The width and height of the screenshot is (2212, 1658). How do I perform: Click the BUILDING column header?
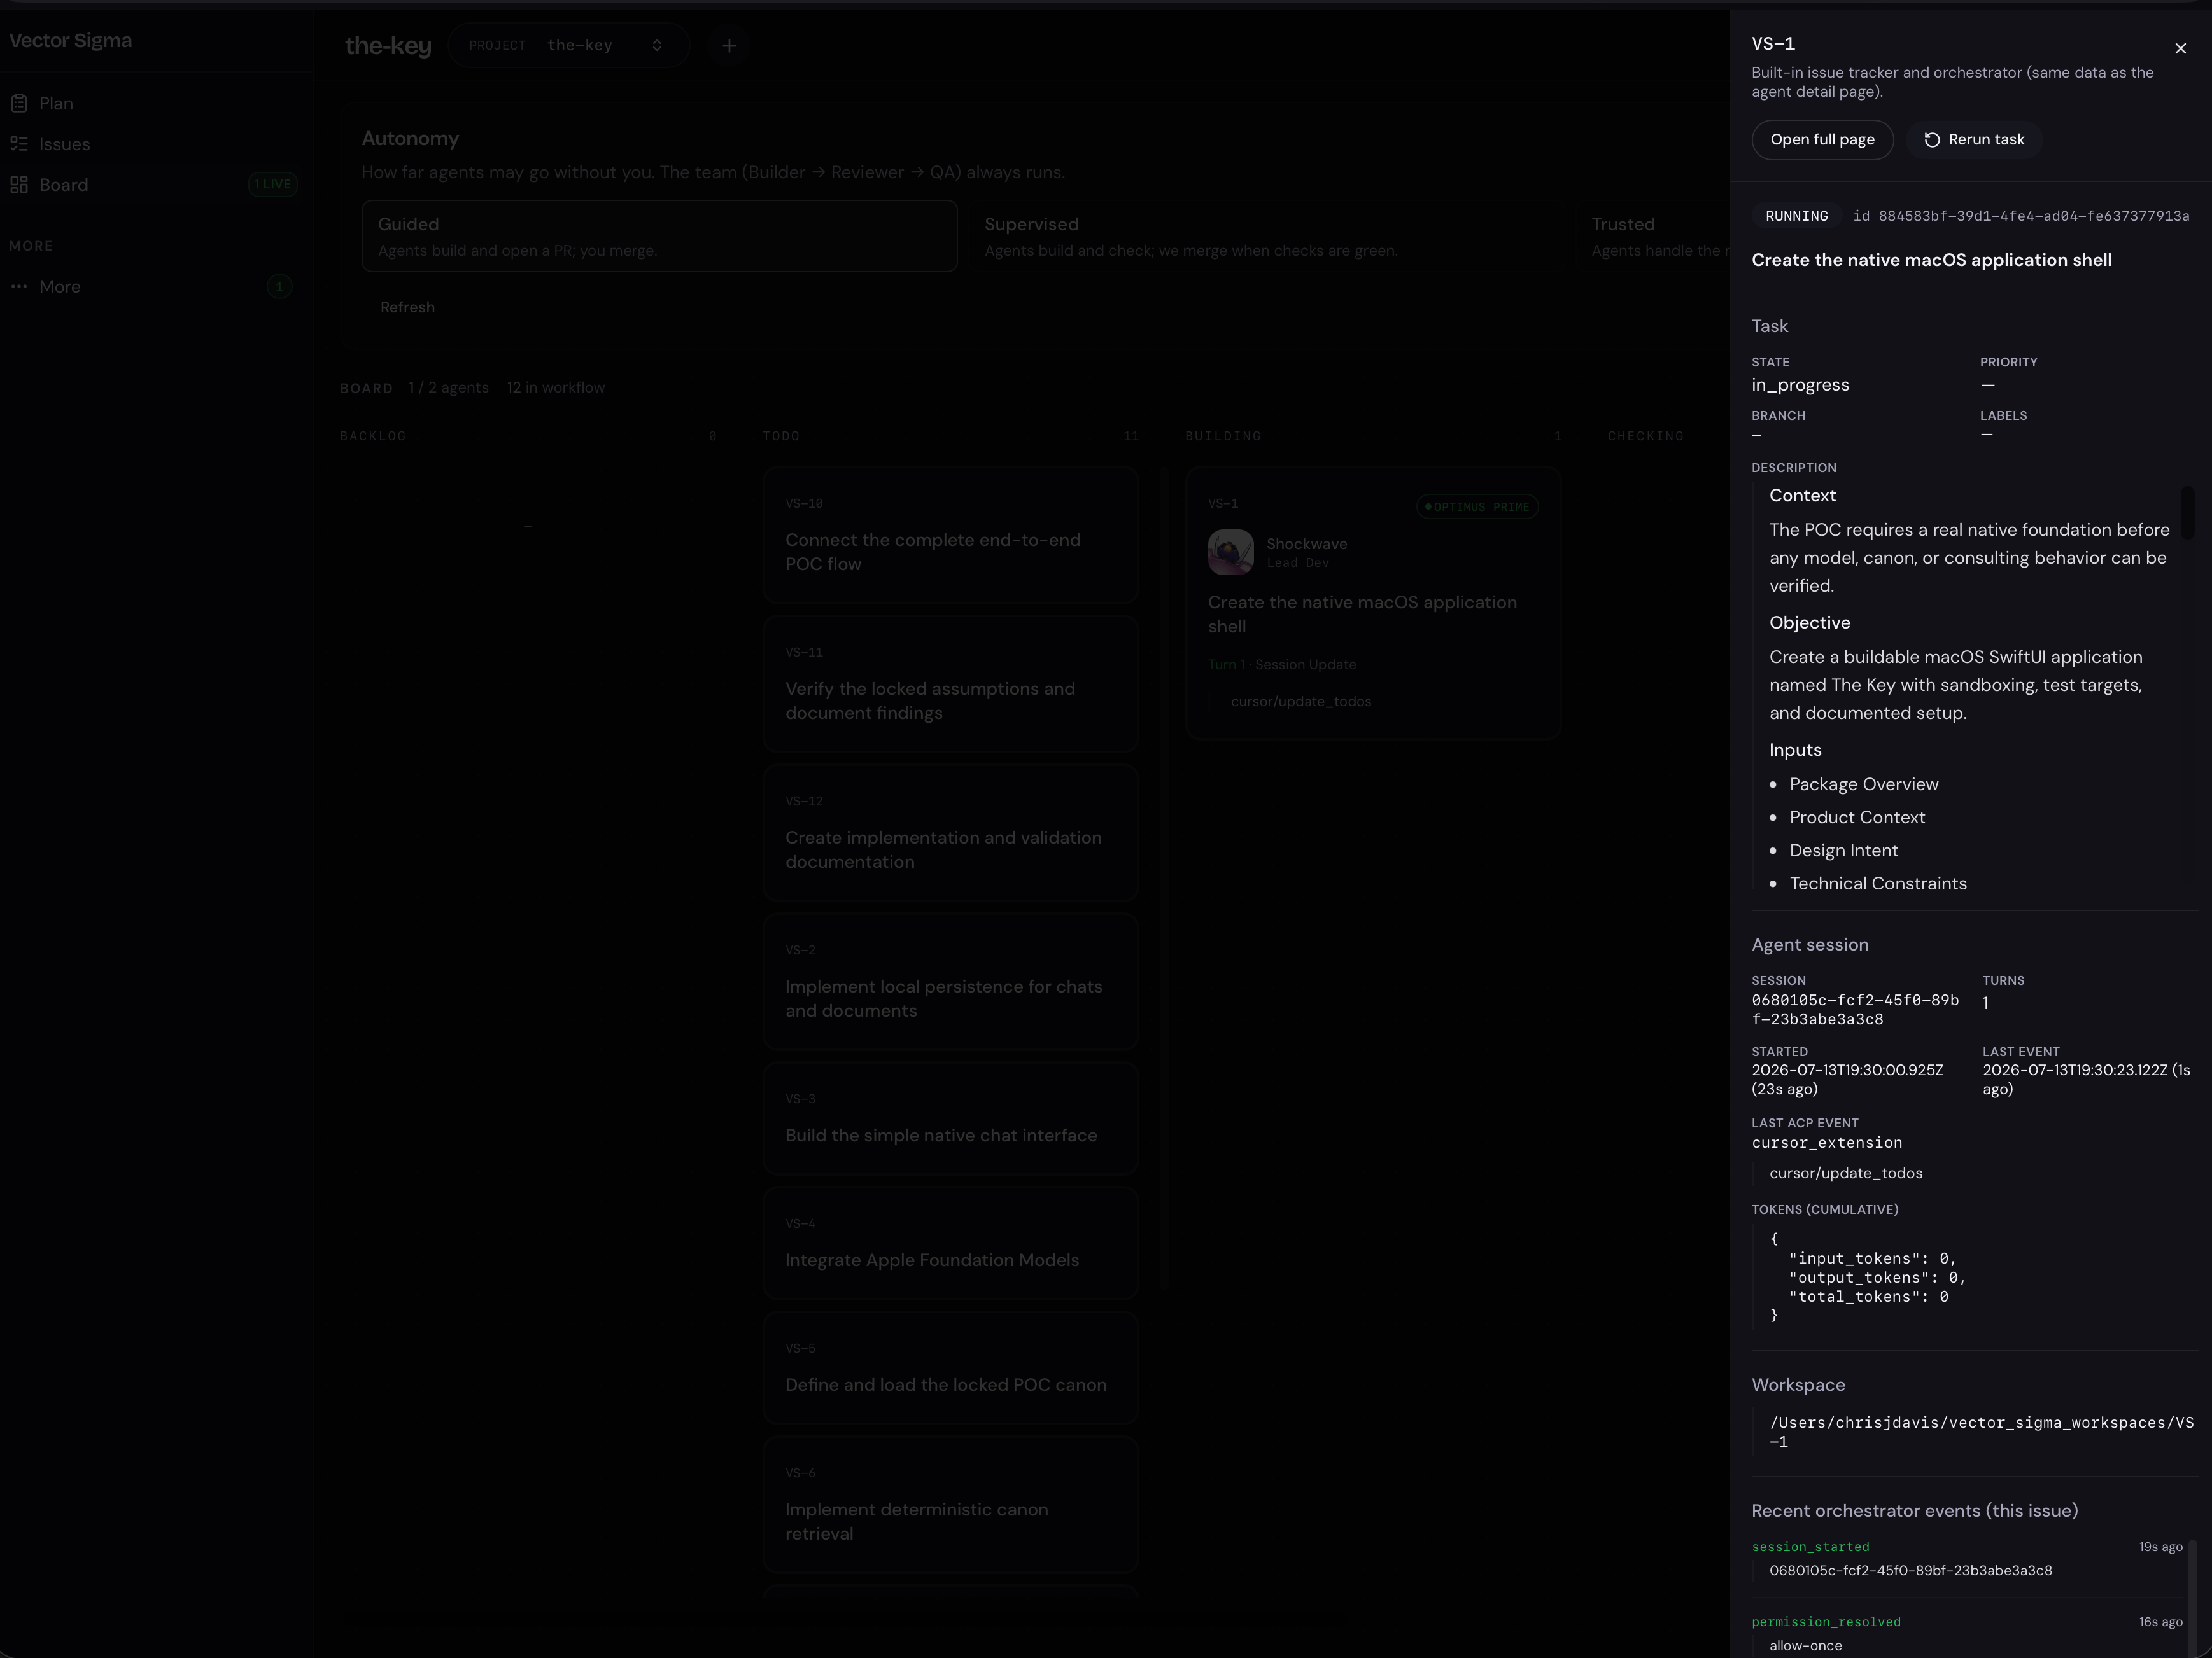1223,436
